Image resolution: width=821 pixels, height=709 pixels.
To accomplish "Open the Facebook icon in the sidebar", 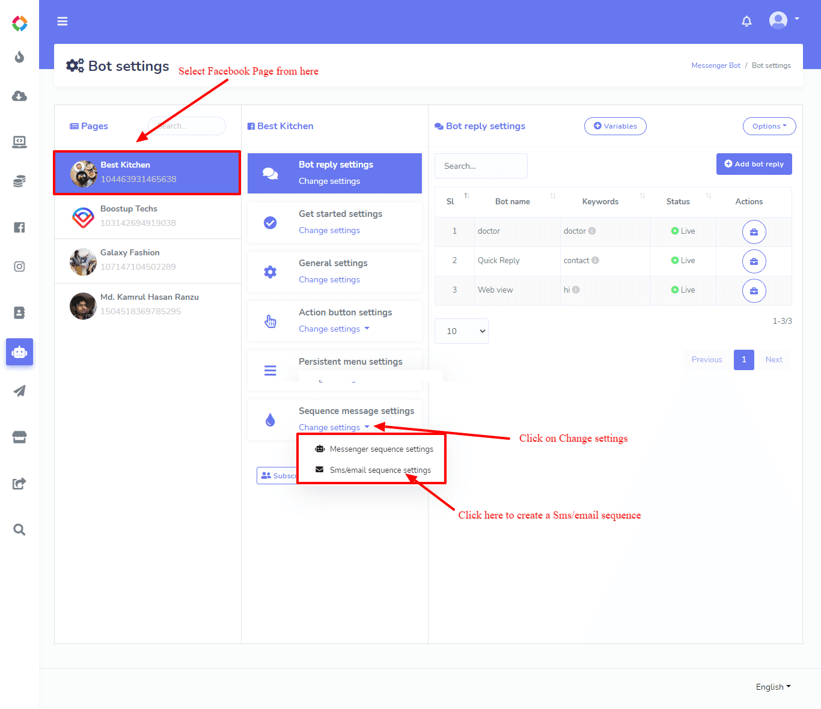I will coord(19,227).
